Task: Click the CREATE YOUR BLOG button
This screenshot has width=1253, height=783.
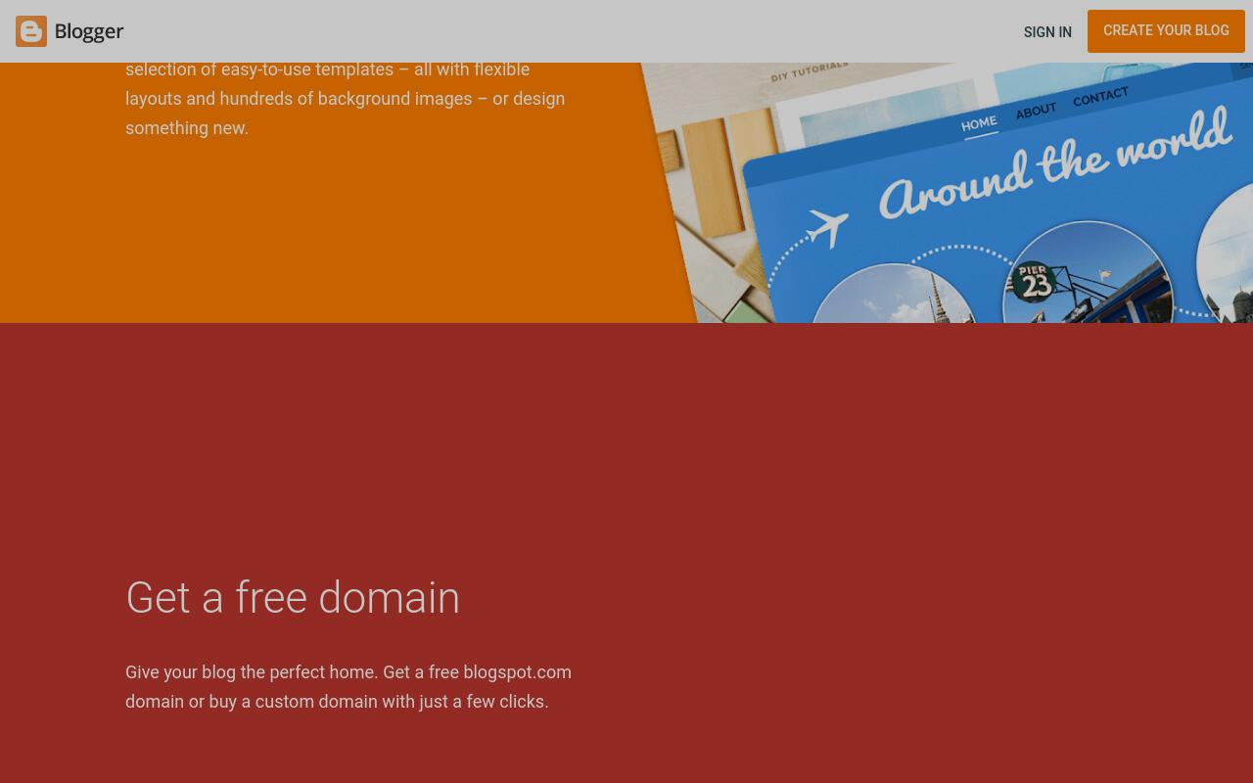Action: tap(1166, 31)
